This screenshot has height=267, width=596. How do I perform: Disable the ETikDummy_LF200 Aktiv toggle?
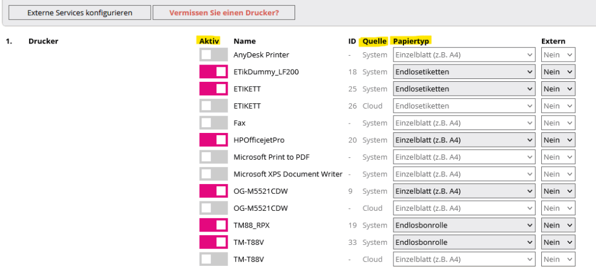coord(213,72)
